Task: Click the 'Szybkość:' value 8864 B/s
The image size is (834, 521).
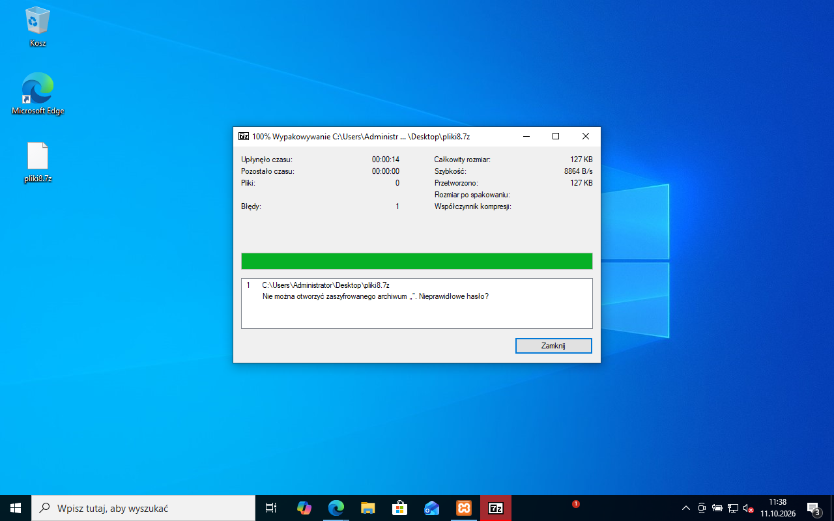Action: 579,171
